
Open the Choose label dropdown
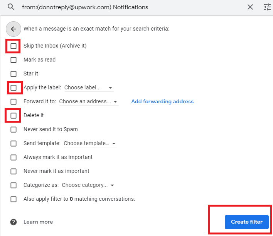tap(89, 87)
